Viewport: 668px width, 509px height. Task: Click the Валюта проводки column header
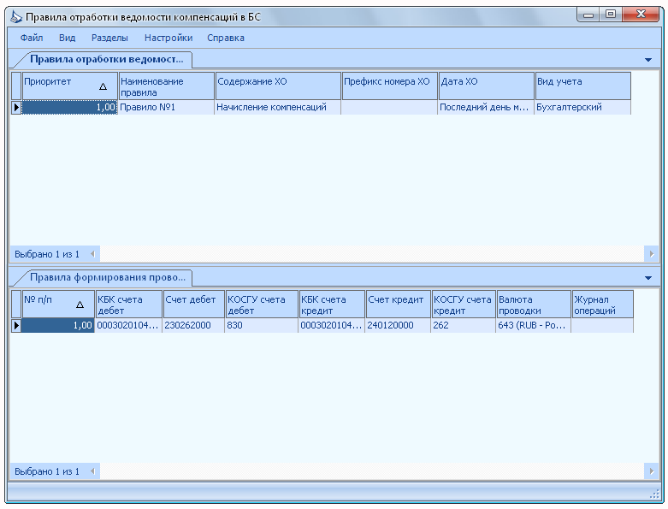pyautogui.click(x=534, y=305)
